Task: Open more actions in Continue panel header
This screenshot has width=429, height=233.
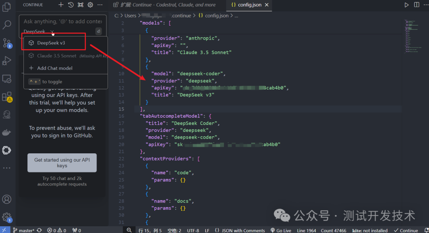Action: 100,5
